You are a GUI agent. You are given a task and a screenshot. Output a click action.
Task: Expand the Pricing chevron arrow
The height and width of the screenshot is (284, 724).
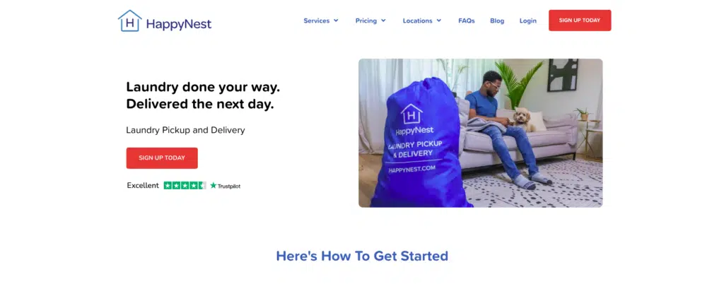tap(383, 20)
